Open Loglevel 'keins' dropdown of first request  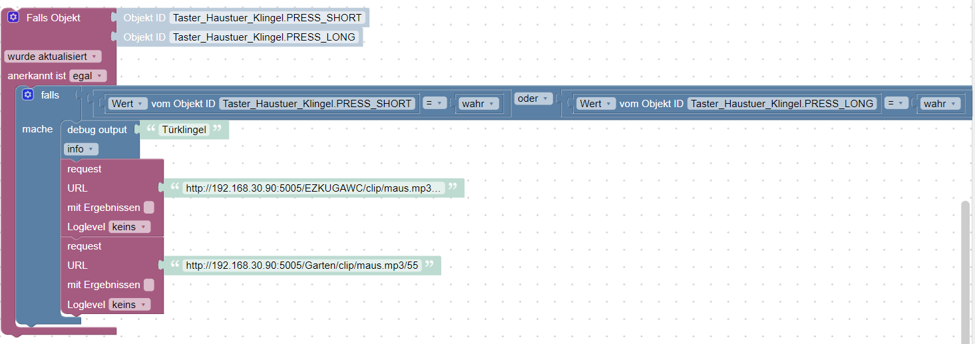[130, 227]
